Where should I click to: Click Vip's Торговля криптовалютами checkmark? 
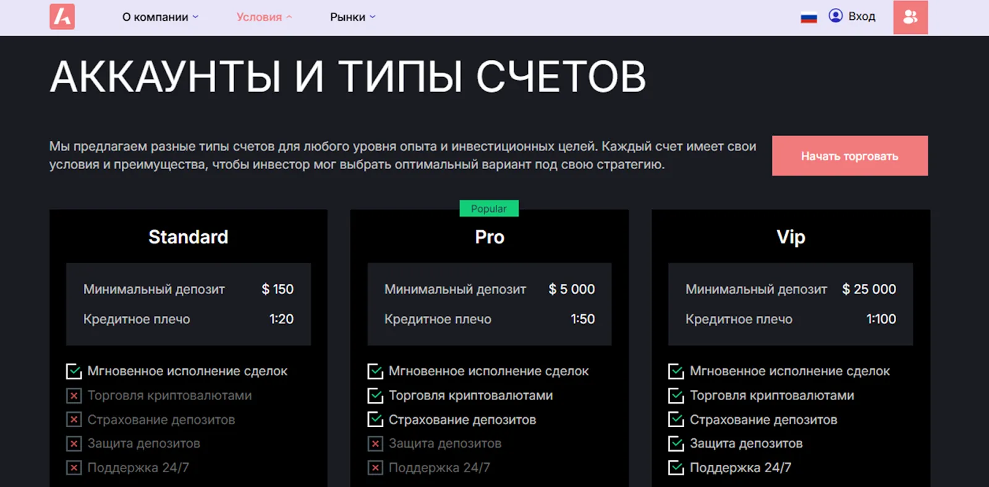tap(676, 395)
